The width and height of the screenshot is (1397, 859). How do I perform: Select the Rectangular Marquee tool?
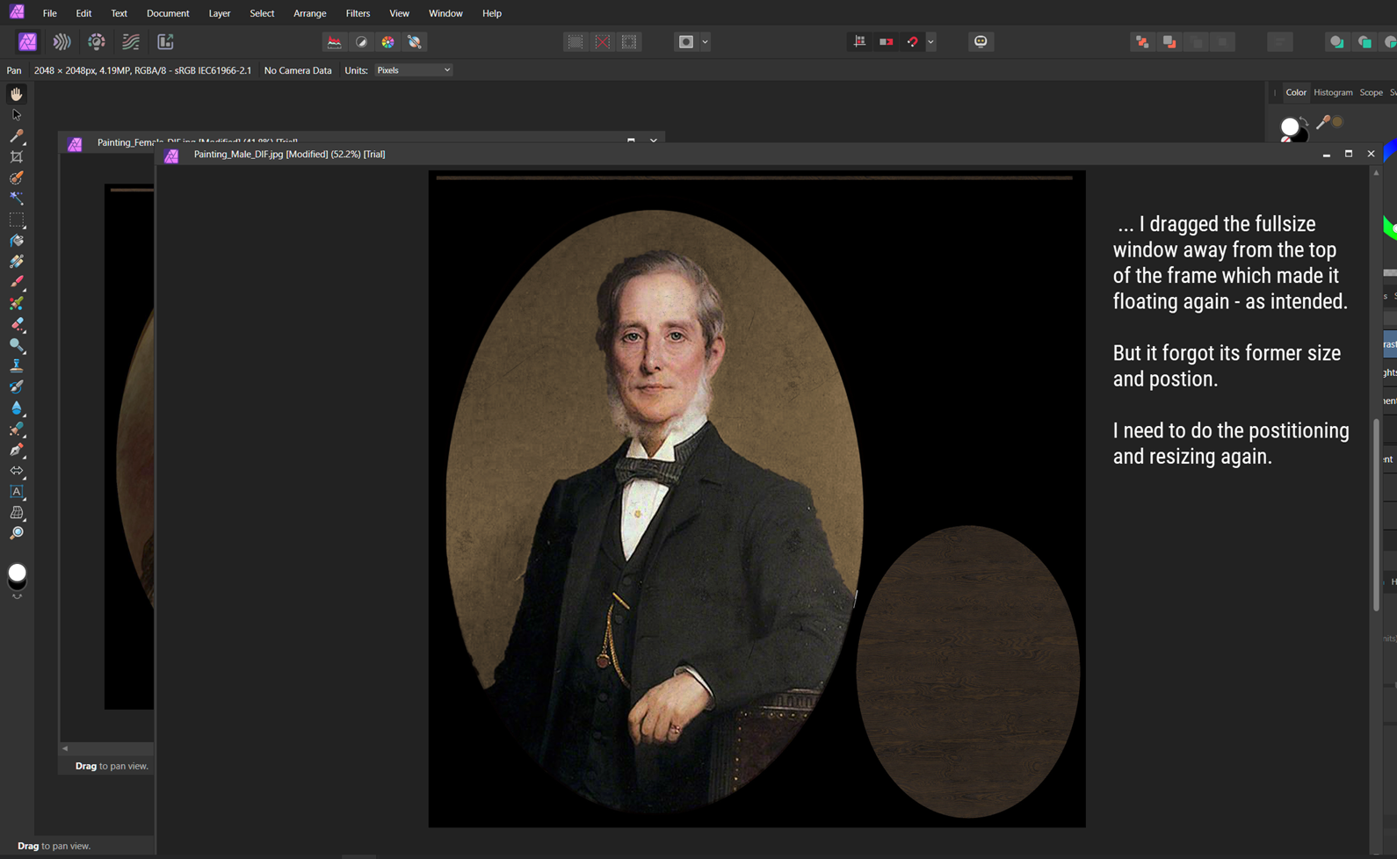pyautogui.click(x=16, y=220)
